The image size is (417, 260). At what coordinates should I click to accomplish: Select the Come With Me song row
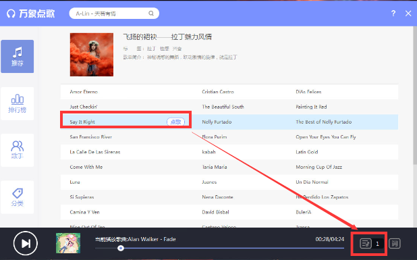point(229,167)
